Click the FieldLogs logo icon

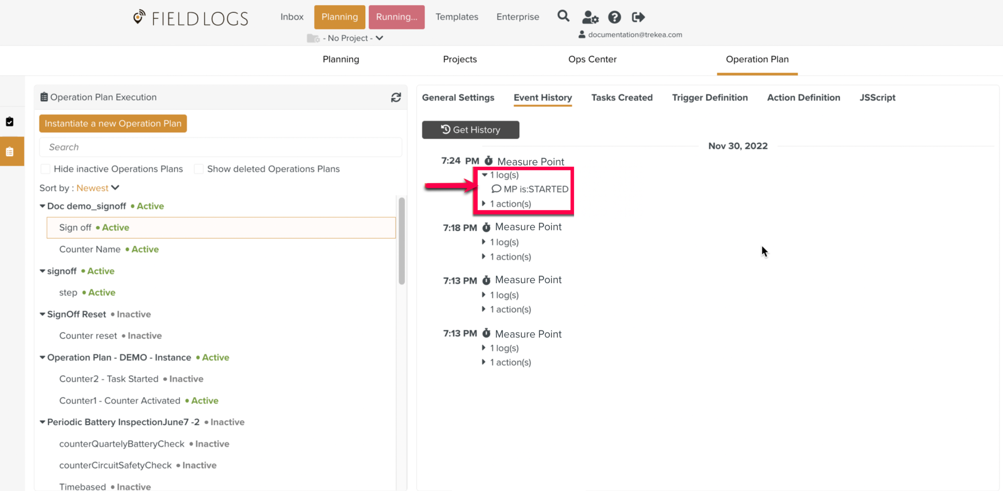coord(139,17)
